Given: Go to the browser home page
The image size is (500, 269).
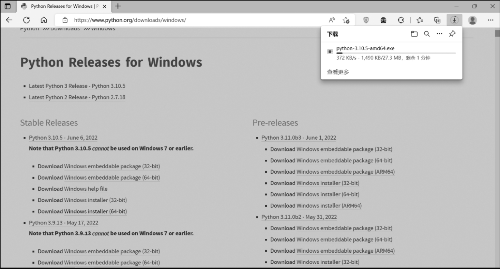Looking at the screenshot, I should click(x=44, y=20).
